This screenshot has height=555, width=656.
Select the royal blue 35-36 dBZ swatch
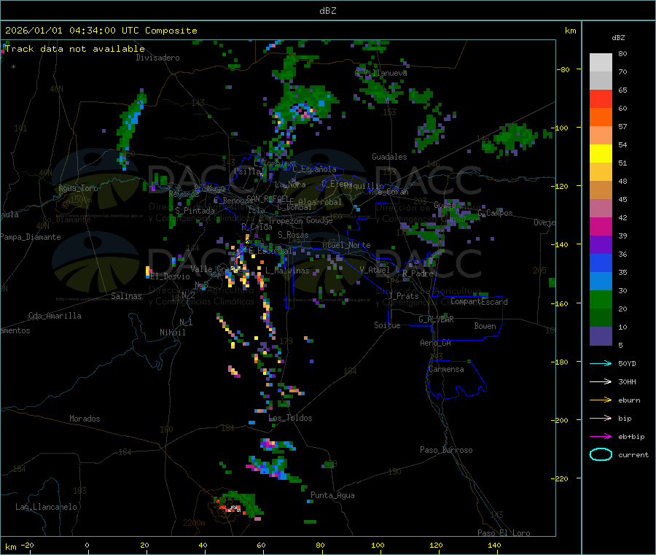point(601,263)
